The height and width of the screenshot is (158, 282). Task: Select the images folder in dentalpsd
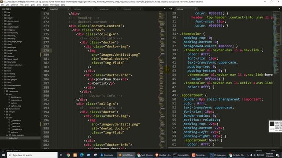tap(12, 112)
